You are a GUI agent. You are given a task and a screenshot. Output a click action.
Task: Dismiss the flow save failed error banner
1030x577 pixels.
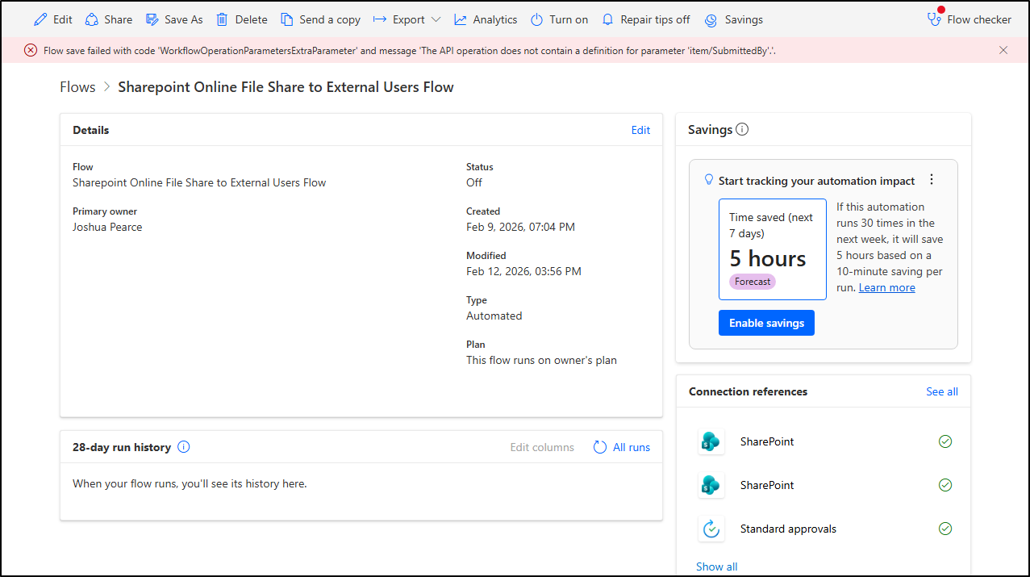(1003, 50)
